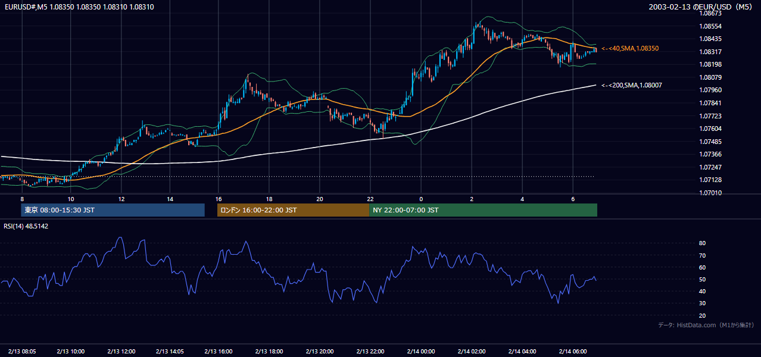Click the RSI(14) 48.5142 indicator label

click(x=26, y=226)
